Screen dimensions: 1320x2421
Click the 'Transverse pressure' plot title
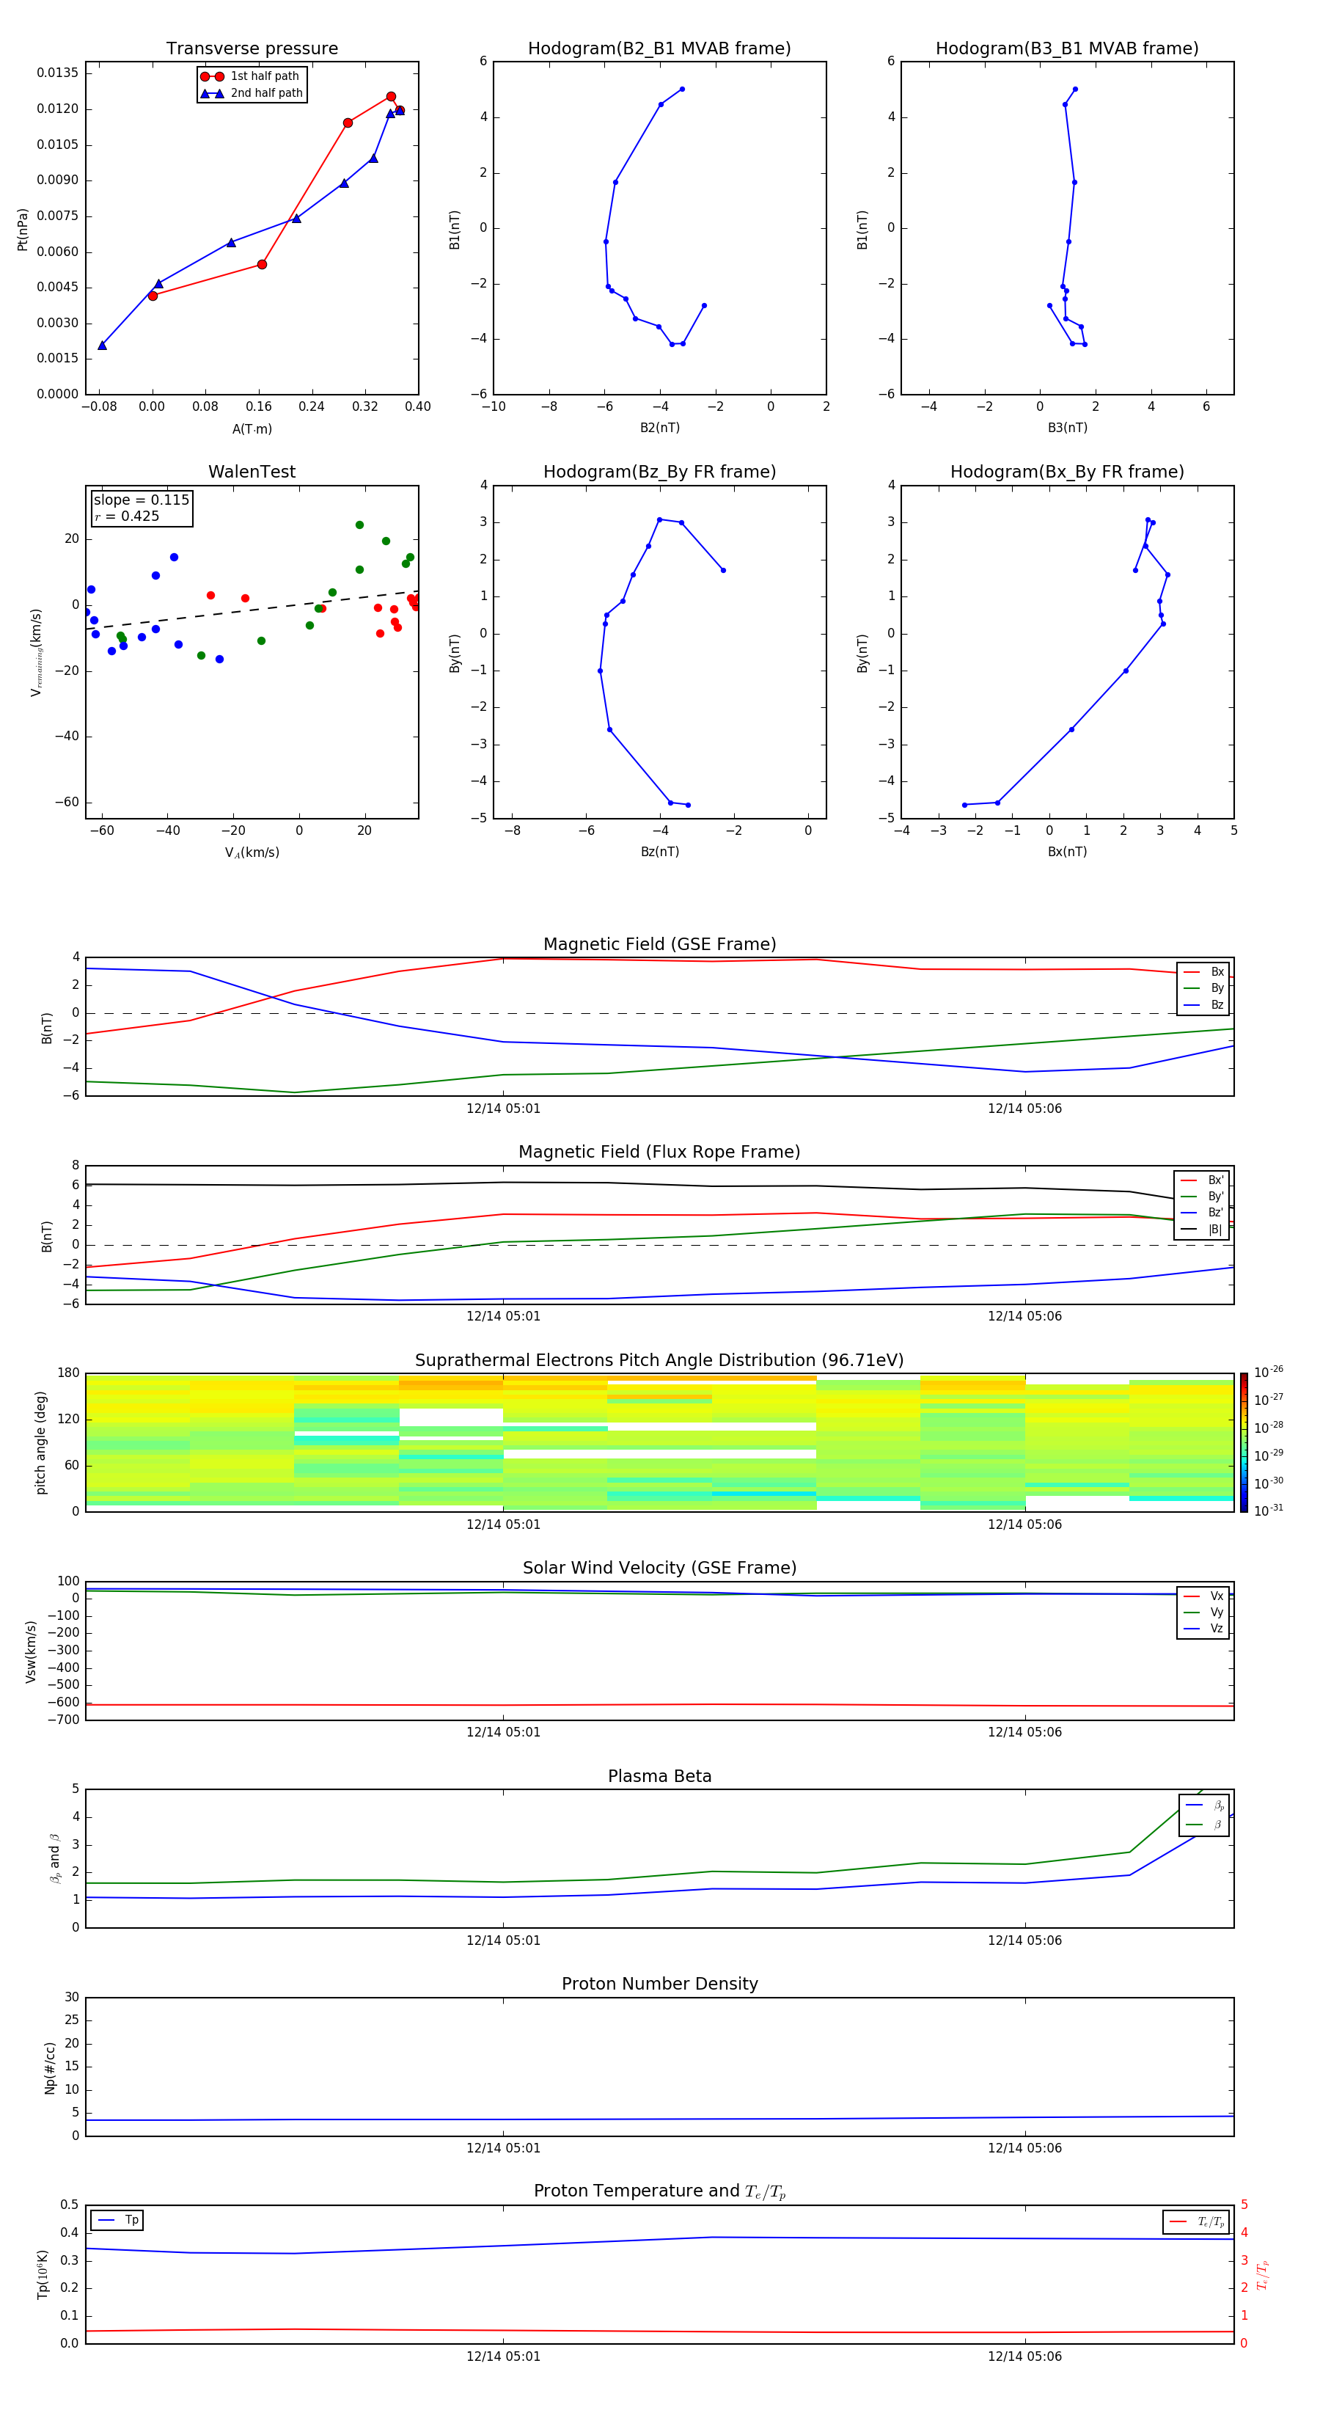click(x=252, y=49)
